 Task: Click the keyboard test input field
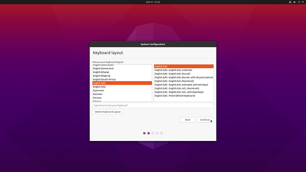pos(153,106)
